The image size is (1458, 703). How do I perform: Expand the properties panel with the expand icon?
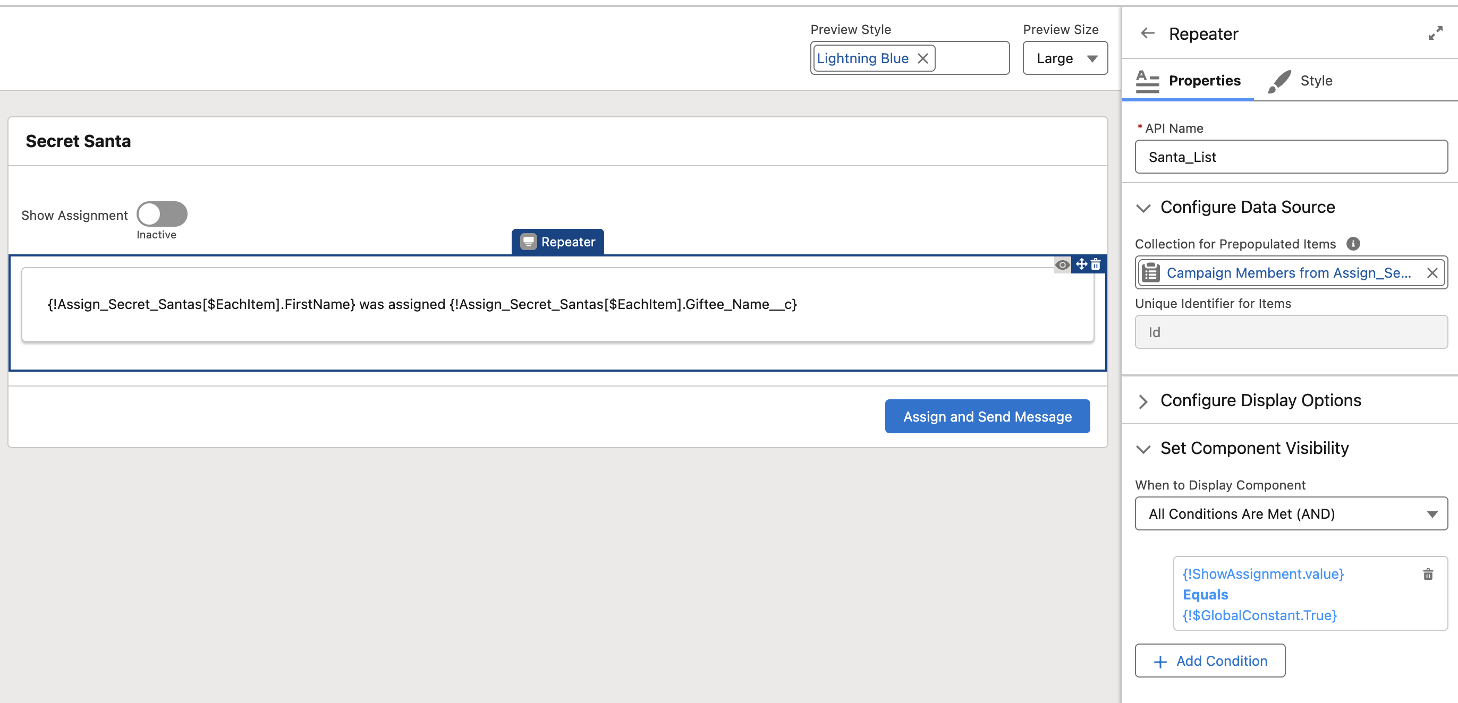pyautogui.click(x=1435, y=33)
